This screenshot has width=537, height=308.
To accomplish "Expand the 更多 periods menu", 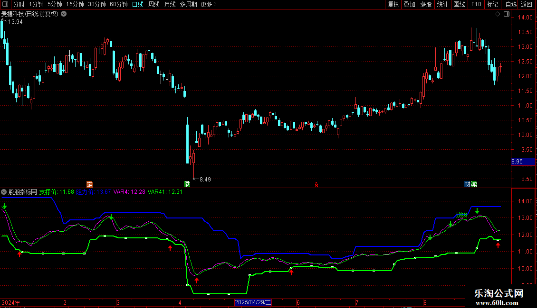I will tap(209, 4).
